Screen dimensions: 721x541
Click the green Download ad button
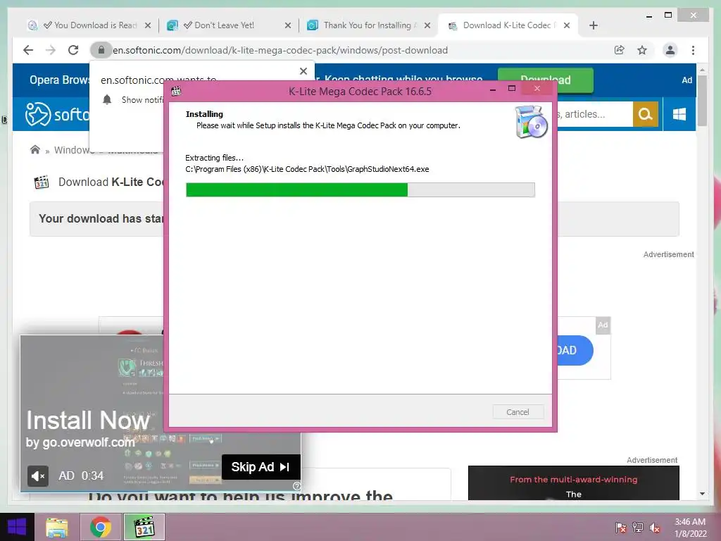click(546, 80)
